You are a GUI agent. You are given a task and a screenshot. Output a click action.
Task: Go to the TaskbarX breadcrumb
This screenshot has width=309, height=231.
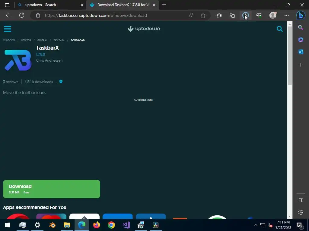[x=59, y=40]
